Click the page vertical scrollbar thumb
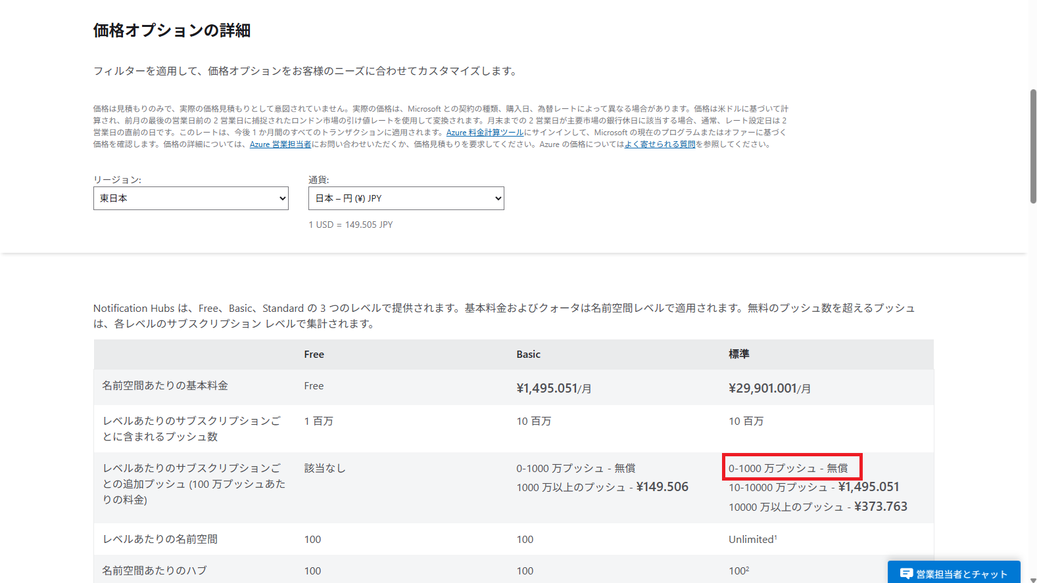The width and height of the screenshot is (1037, 583). pyautogui.click(x=1033, y=146)
